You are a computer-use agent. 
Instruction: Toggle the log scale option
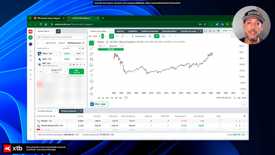coord(239,98)
